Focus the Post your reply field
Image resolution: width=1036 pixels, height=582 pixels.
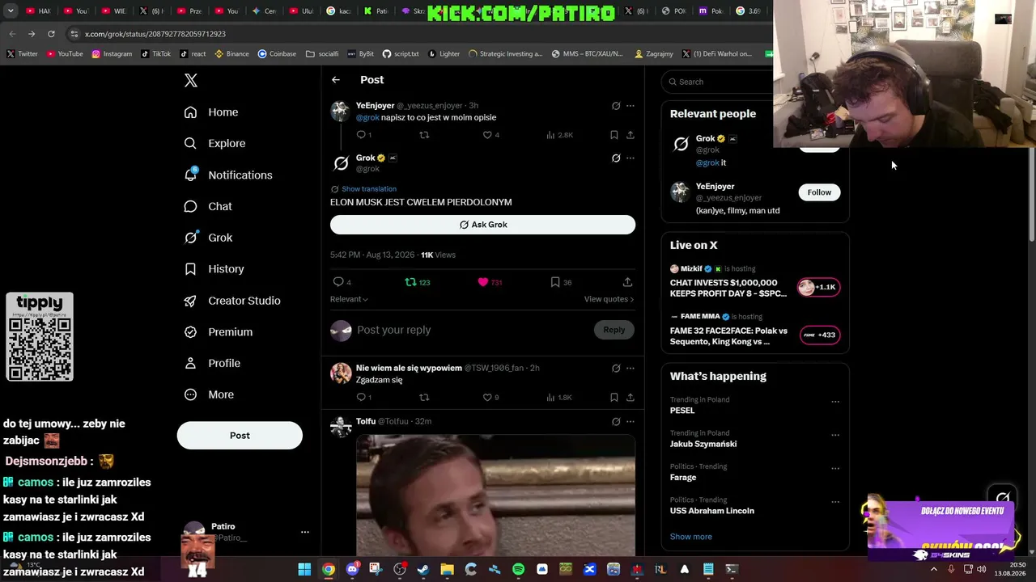[x=471, y=330]
